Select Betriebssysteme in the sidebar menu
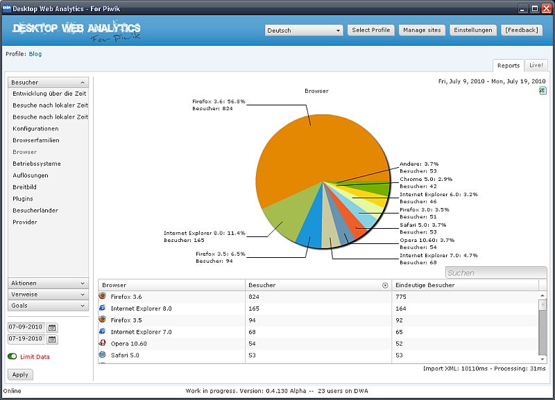The image size is (555, 400). 37,164
